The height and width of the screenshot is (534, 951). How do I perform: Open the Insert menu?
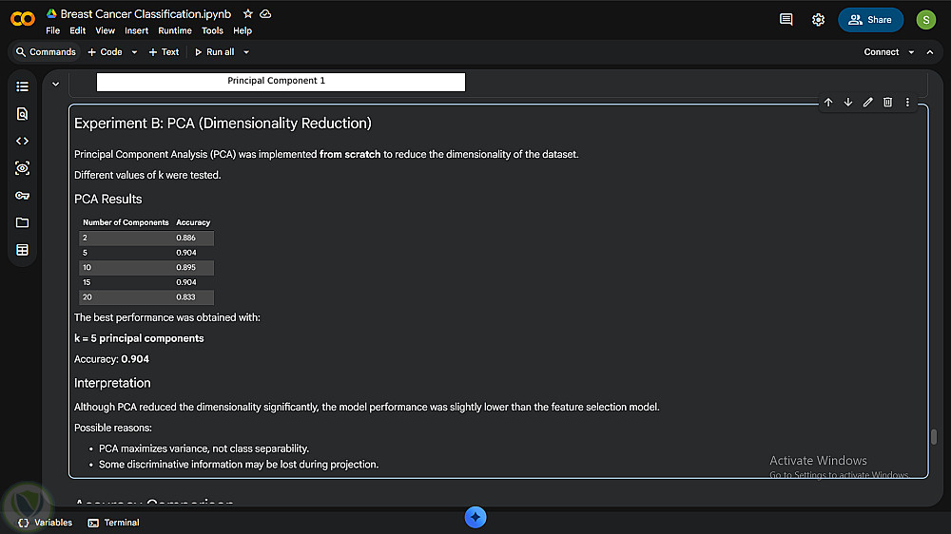click(x=136, y=30)
